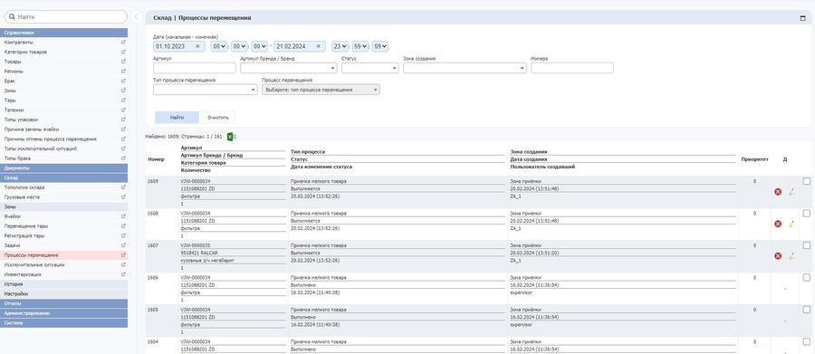Viewport: 815px width, 354px height.
Task: Open Типы брака sidebar link
Action: pos(17,158)
